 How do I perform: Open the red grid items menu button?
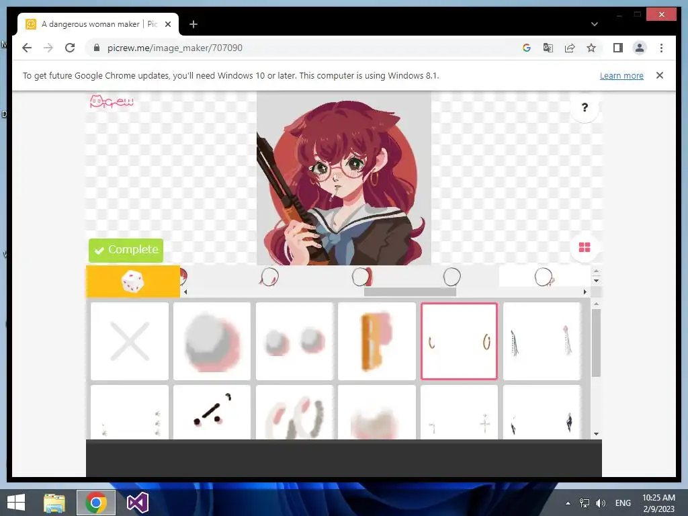[585, 247]
